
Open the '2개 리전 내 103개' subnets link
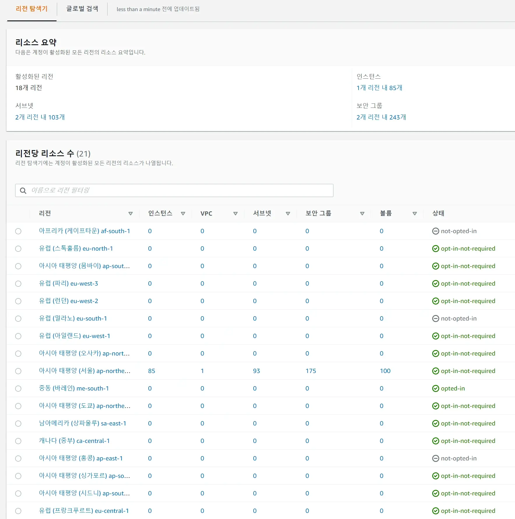[x=40, y=117]
